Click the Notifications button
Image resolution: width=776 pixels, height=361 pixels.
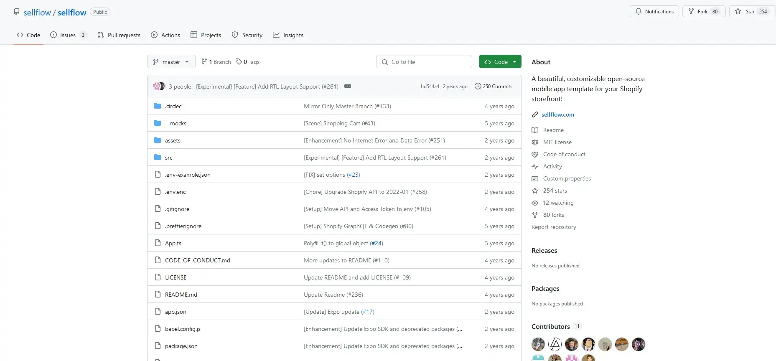(654, 12)
